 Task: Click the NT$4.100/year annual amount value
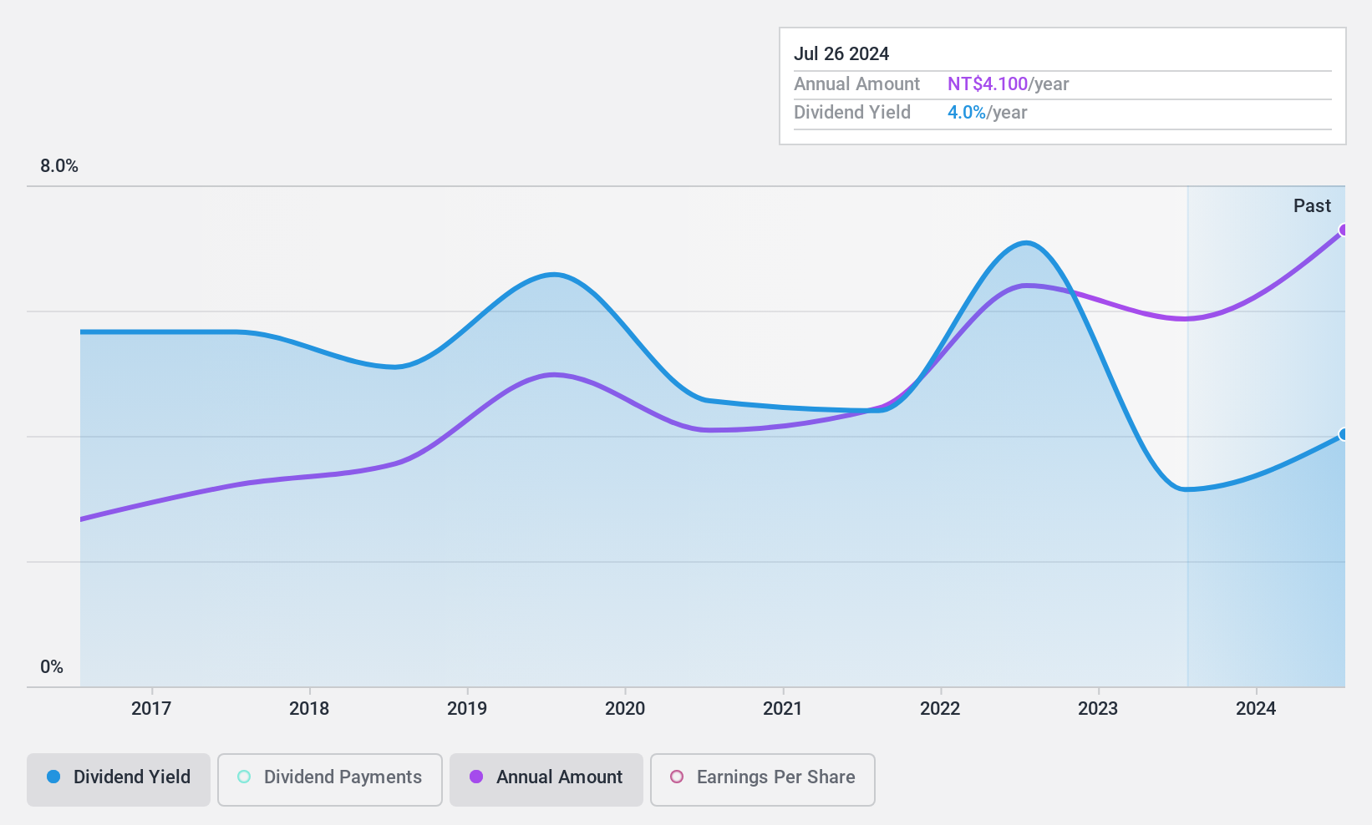coord(1009,84)
